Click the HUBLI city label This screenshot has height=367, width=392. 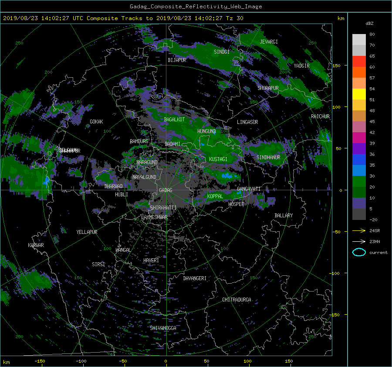[x=121, y=195]
